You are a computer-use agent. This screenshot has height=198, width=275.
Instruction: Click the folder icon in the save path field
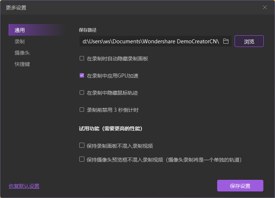click(x=226, y=41)
